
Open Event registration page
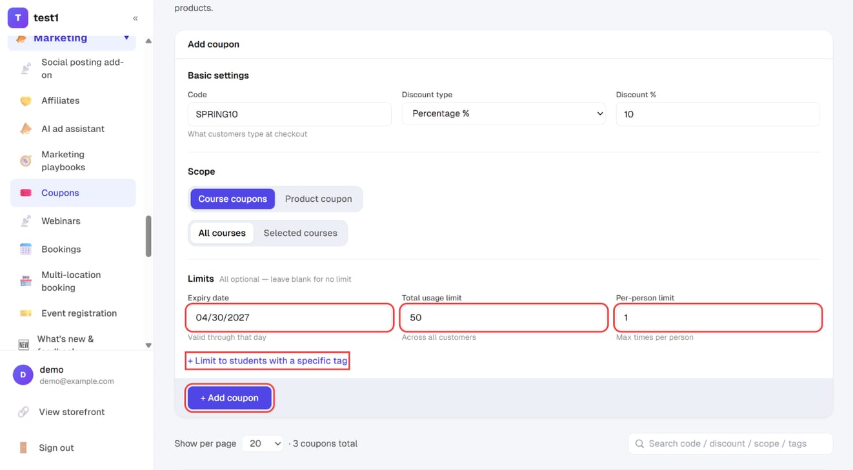click(x=73, y=313)
